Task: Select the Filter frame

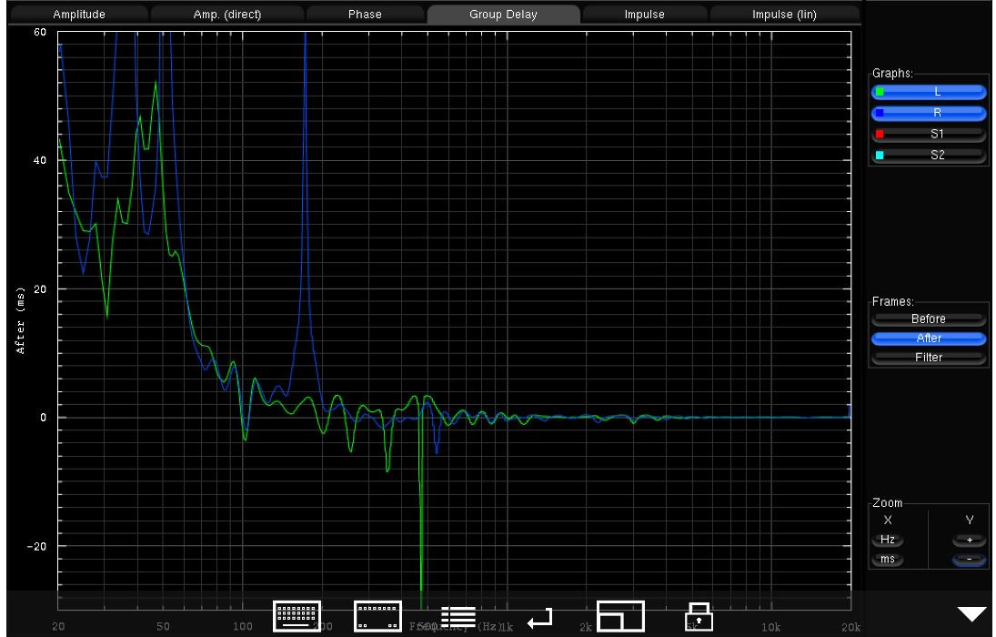Action: click(x=928, y=358)
